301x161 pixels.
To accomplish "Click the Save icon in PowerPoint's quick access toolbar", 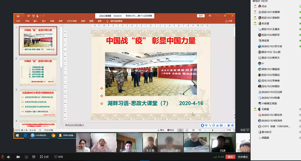I will coord(18,16).
